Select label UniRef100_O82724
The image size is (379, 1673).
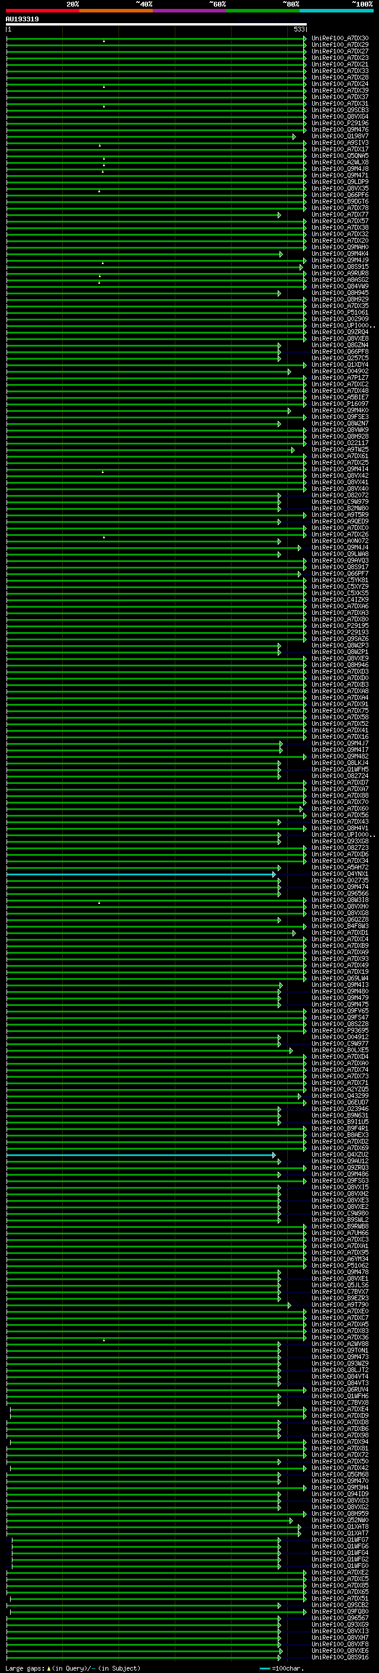point(340,776)
